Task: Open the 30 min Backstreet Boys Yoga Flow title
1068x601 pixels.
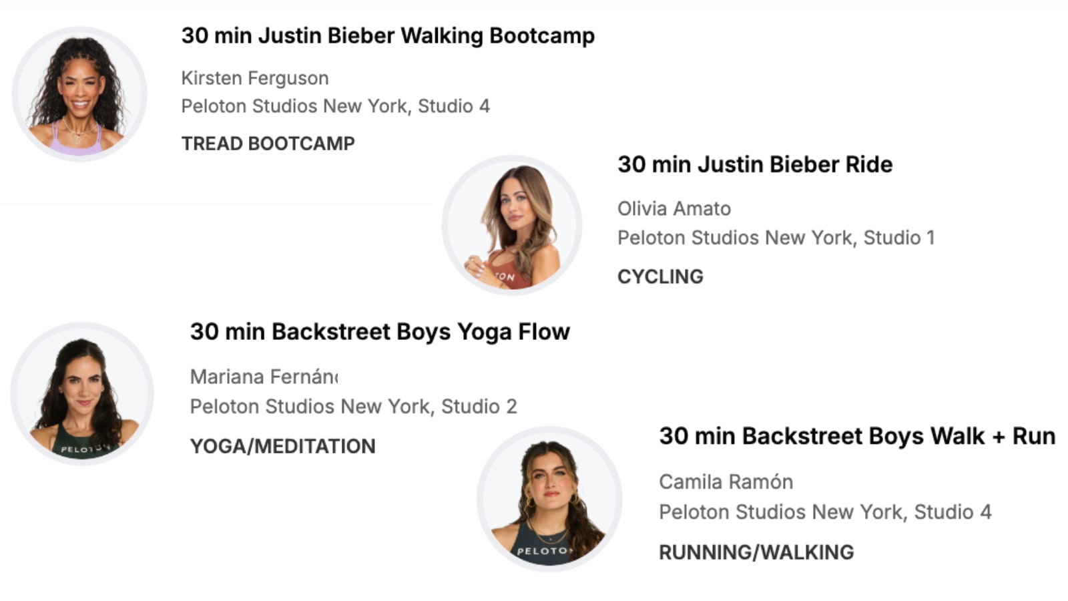Action: [x=380, y=332]
